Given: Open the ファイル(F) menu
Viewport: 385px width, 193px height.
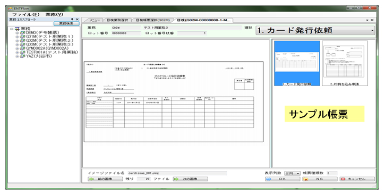Looking at the screenshot, I should [x=26, y=15].
